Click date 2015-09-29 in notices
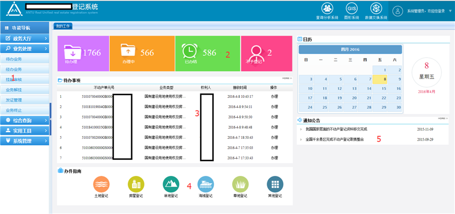Viewport: 455px width, 214px height. coord(425,139)
